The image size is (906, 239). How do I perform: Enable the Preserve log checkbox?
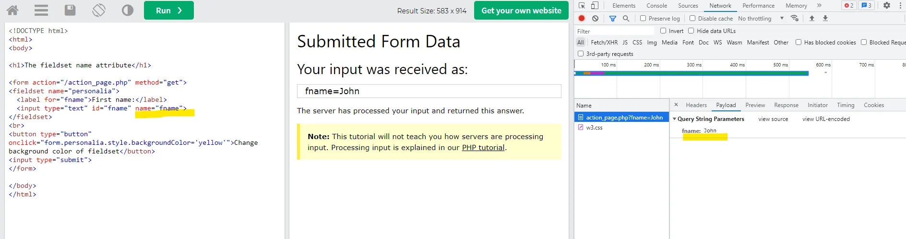643,18
